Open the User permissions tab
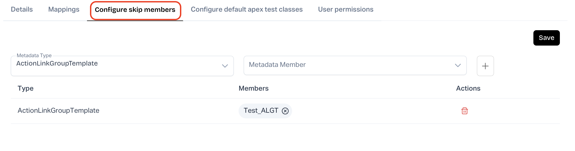The width and height of the screenshot is (575, 151). 346,9
